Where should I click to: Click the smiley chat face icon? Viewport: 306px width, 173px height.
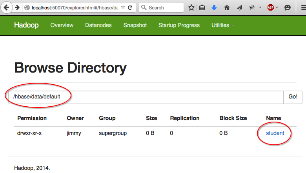287,7
